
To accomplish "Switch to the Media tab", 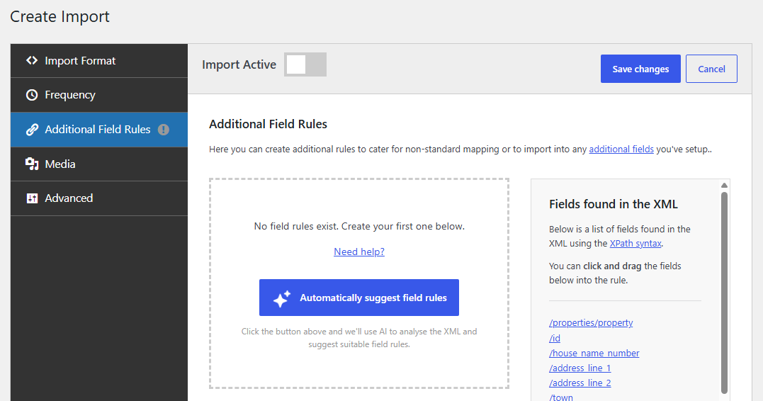I will point(99,164).
